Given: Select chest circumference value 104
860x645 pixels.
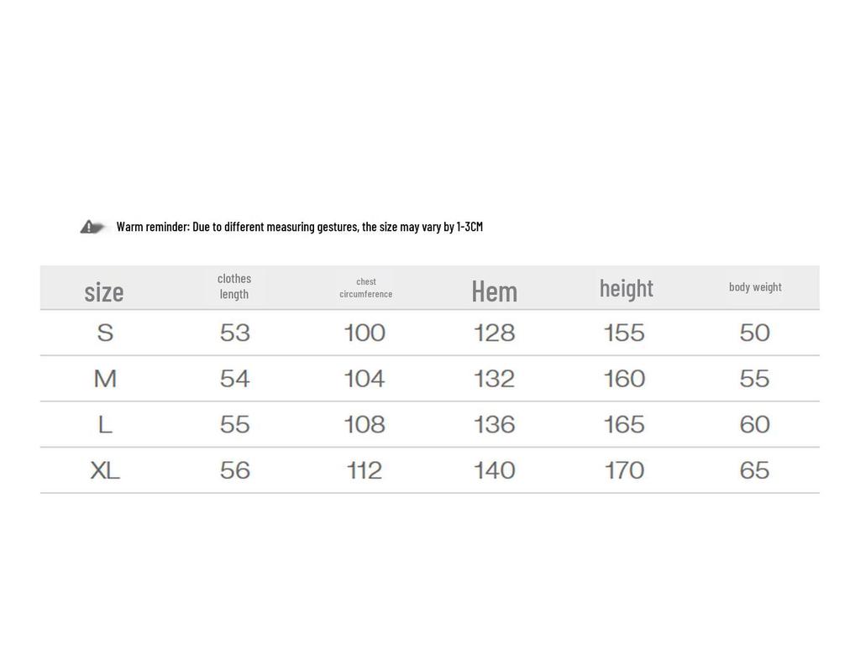Looking at the screenshot, I should tap(364, 379).
